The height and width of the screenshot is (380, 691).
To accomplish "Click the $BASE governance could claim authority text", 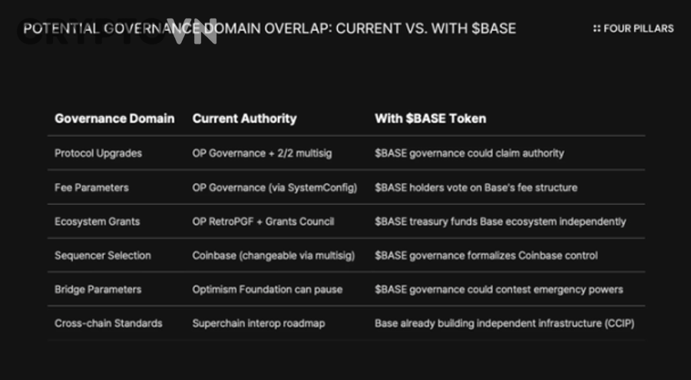I will (x=469, y=154).
